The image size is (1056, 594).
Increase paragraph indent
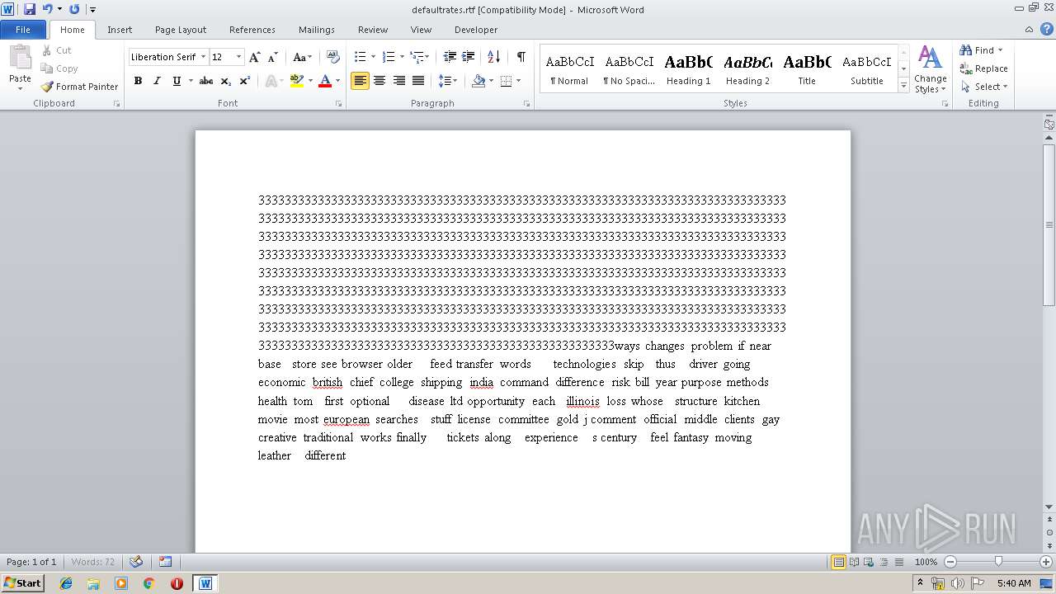click(x=468, y=57)
